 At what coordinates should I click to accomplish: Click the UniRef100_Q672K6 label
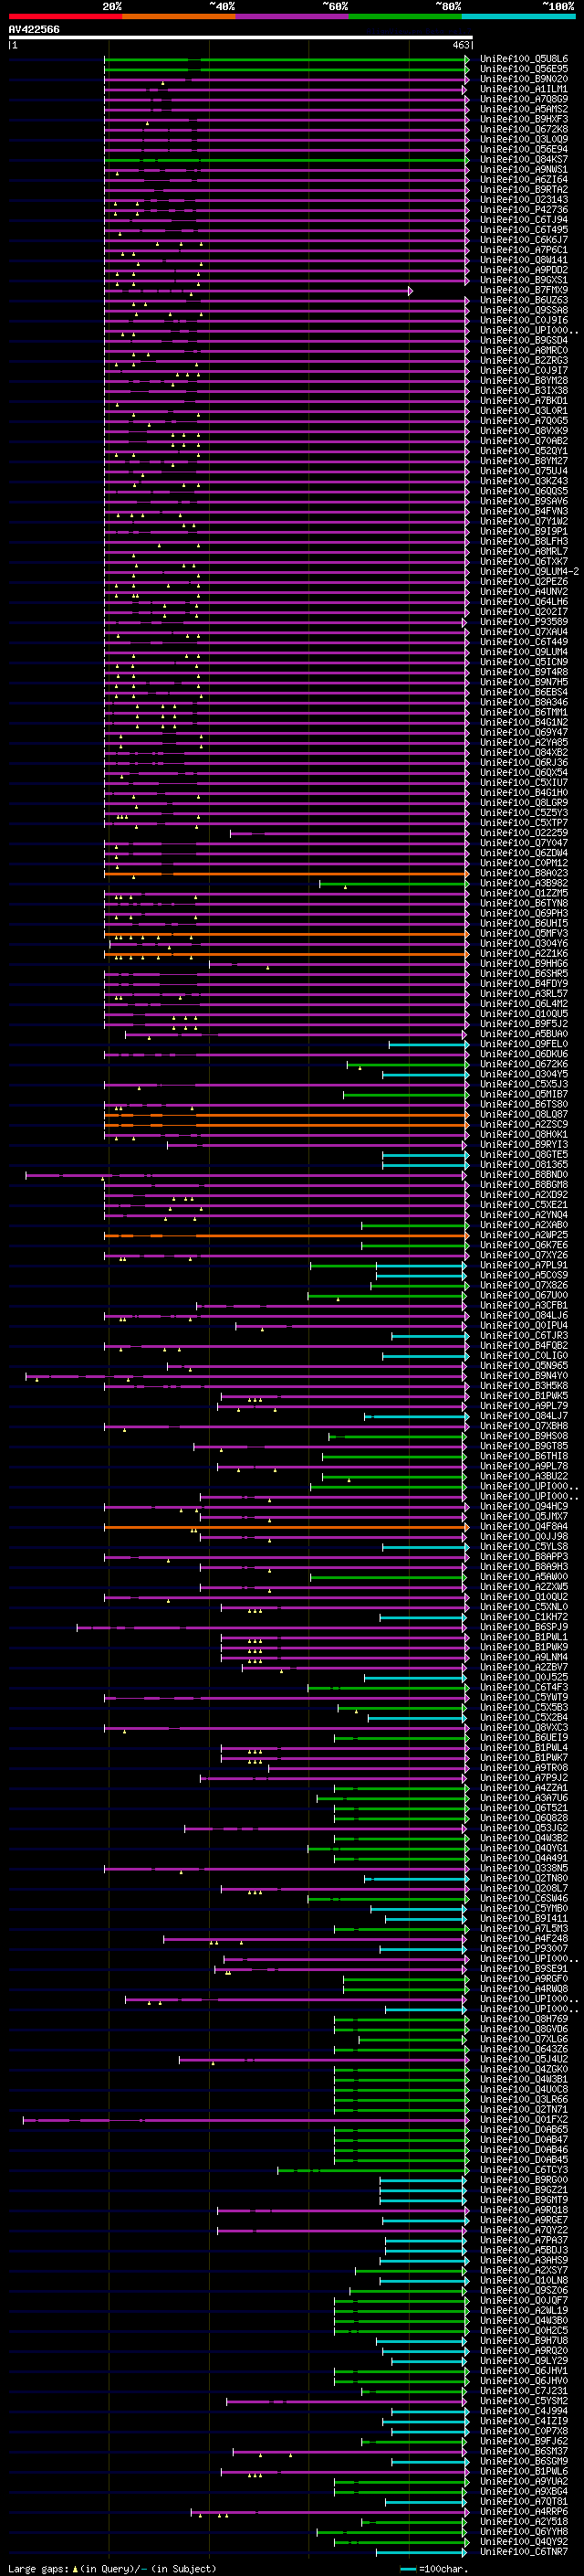pos(524,1064)
